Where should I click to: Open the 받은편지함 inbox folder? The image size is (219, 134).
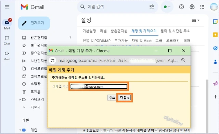coord(39,38)
